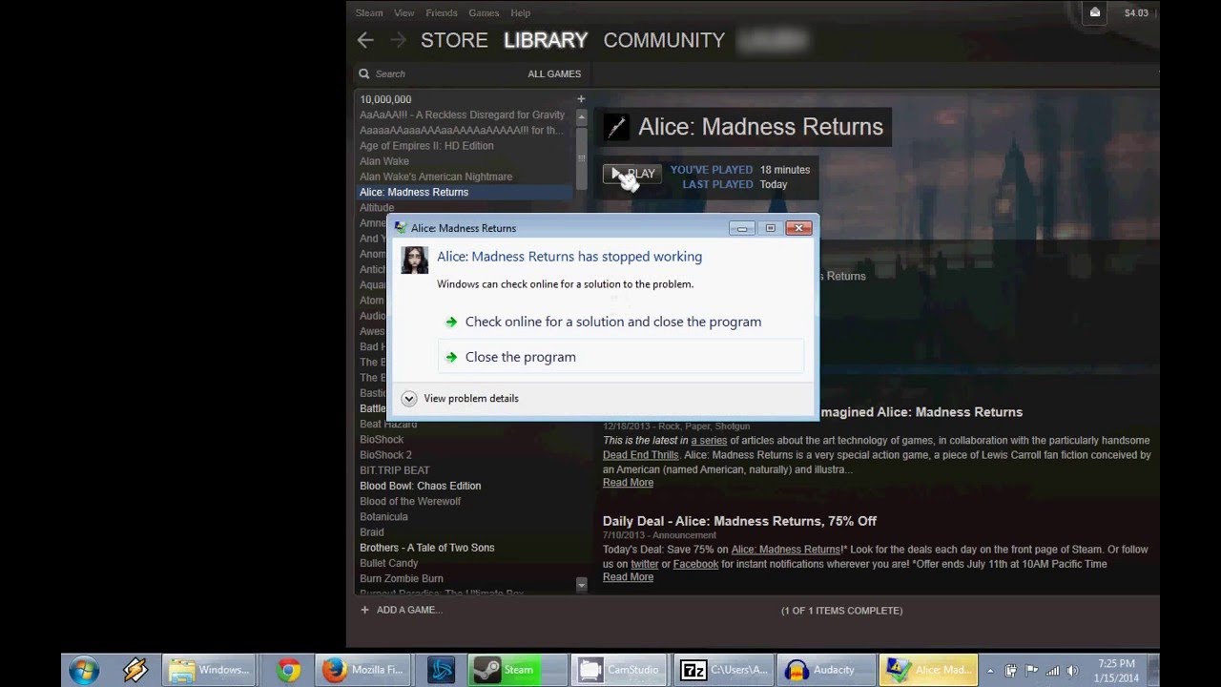Select Alan Wake's American Nightmare
The width and height of the screenshot is (1221, 687).
point(436,177)
